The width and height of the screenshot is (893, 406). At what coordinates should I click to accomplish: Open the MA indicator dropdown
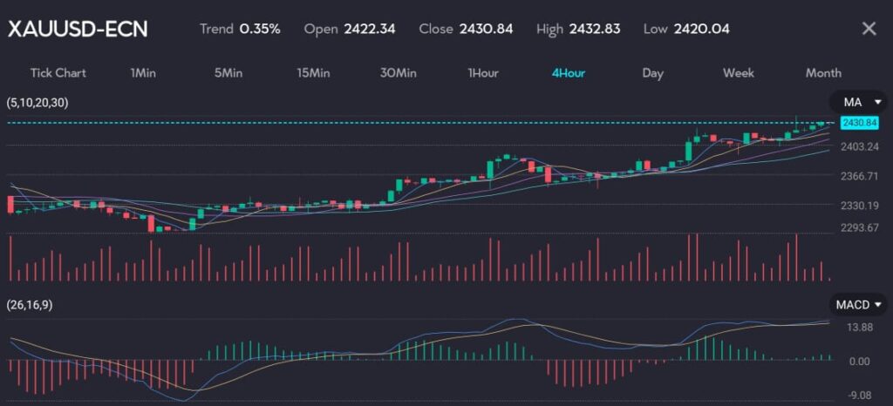point(856,102)
